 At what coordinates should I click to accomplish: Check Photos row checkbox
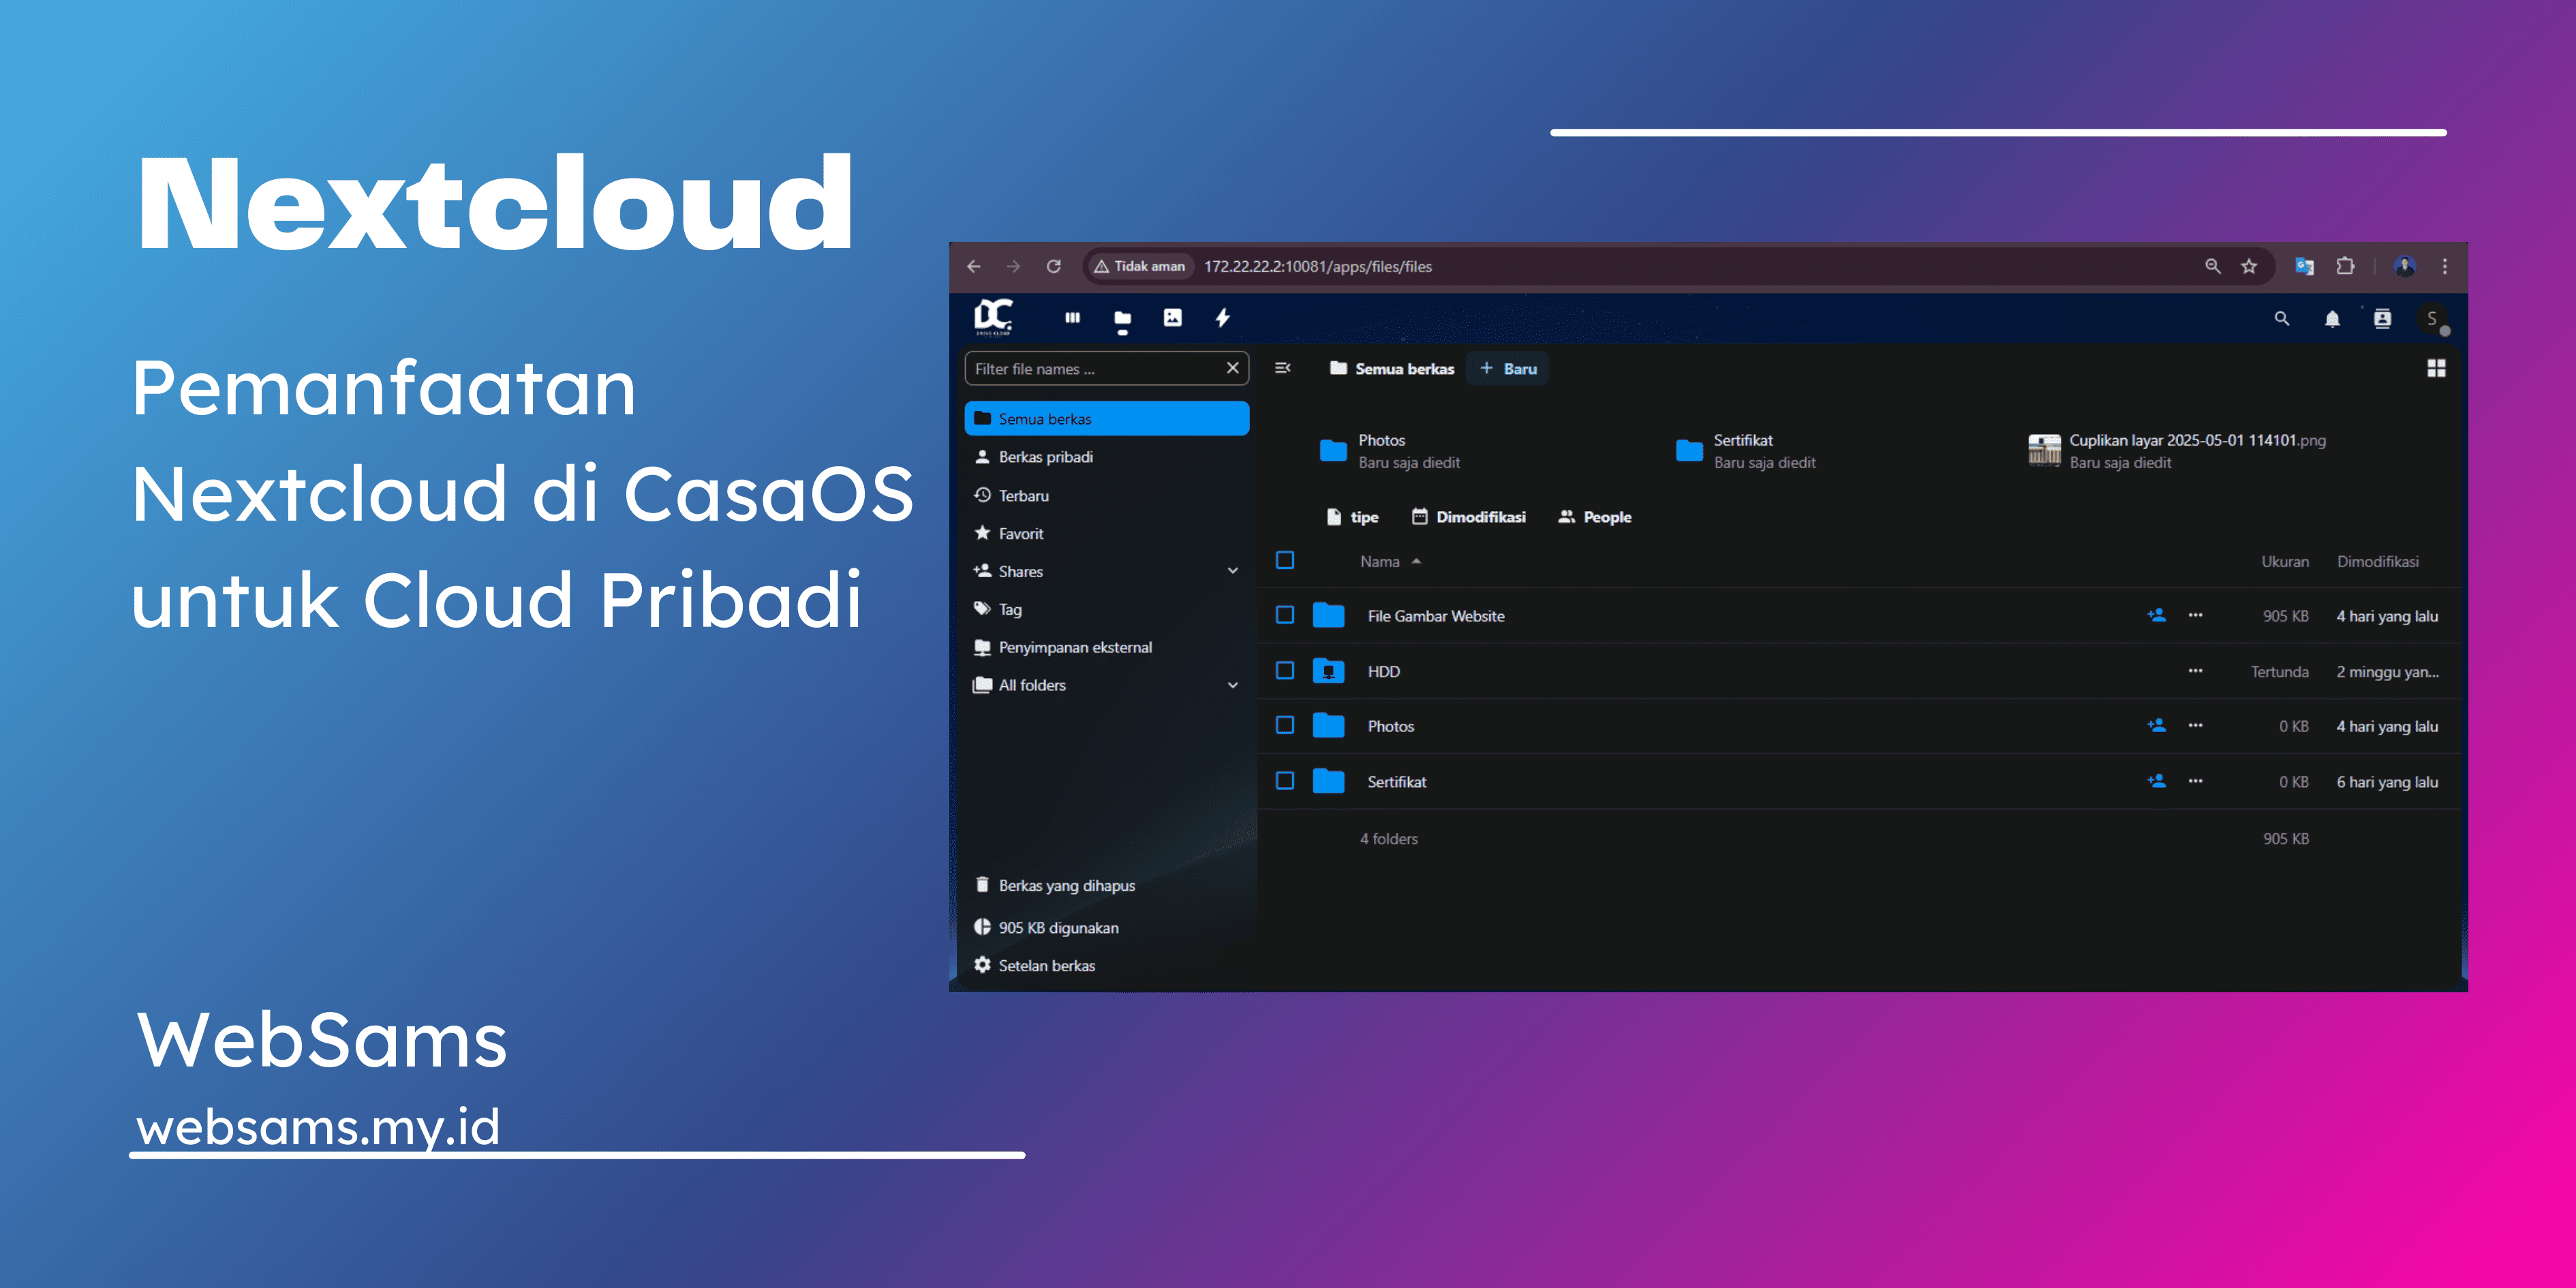point(1285,725)
